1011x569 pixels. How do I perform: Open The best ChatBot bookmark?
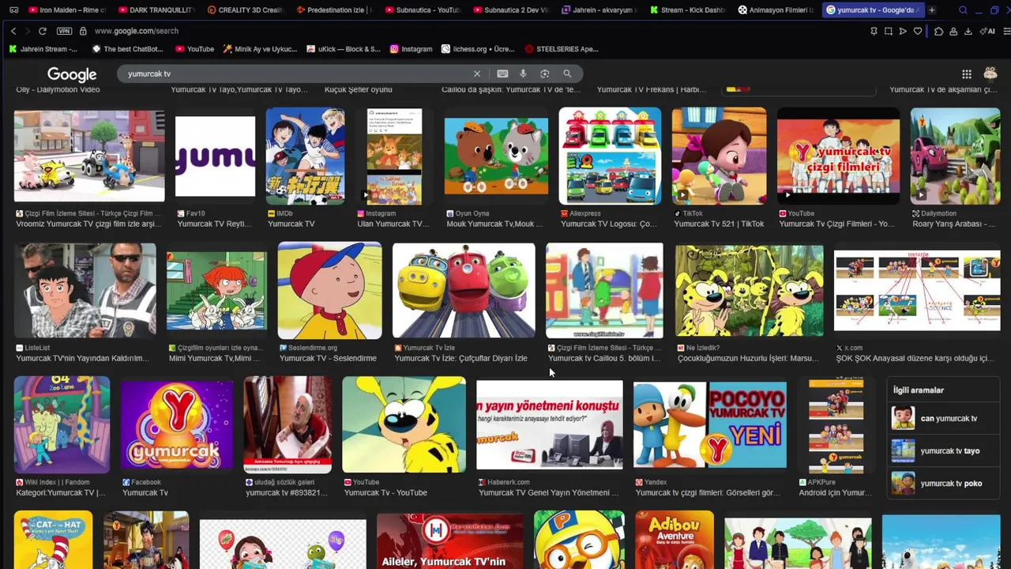128,49
